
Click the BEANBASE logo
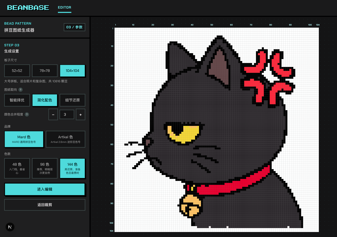click(28, 8)
